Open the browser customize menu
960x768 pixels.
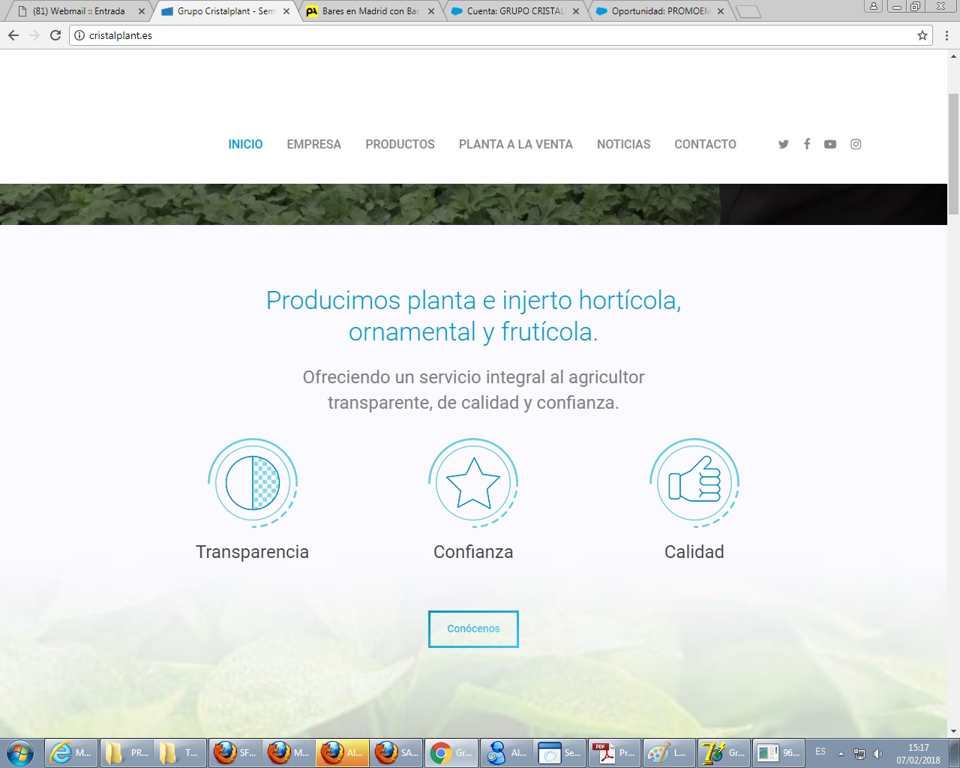946,34
